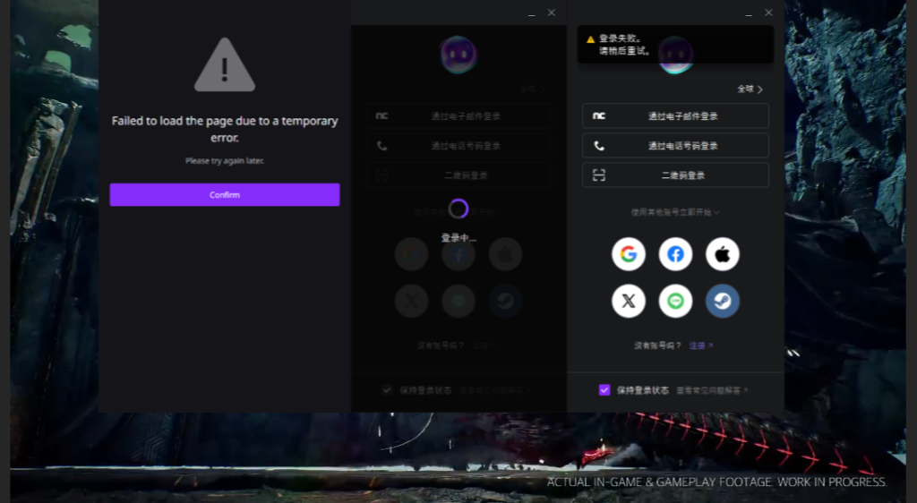Screen dimensions: 917x503
Task: Pick the Steam login icon in the right panel
Action: 723,302
